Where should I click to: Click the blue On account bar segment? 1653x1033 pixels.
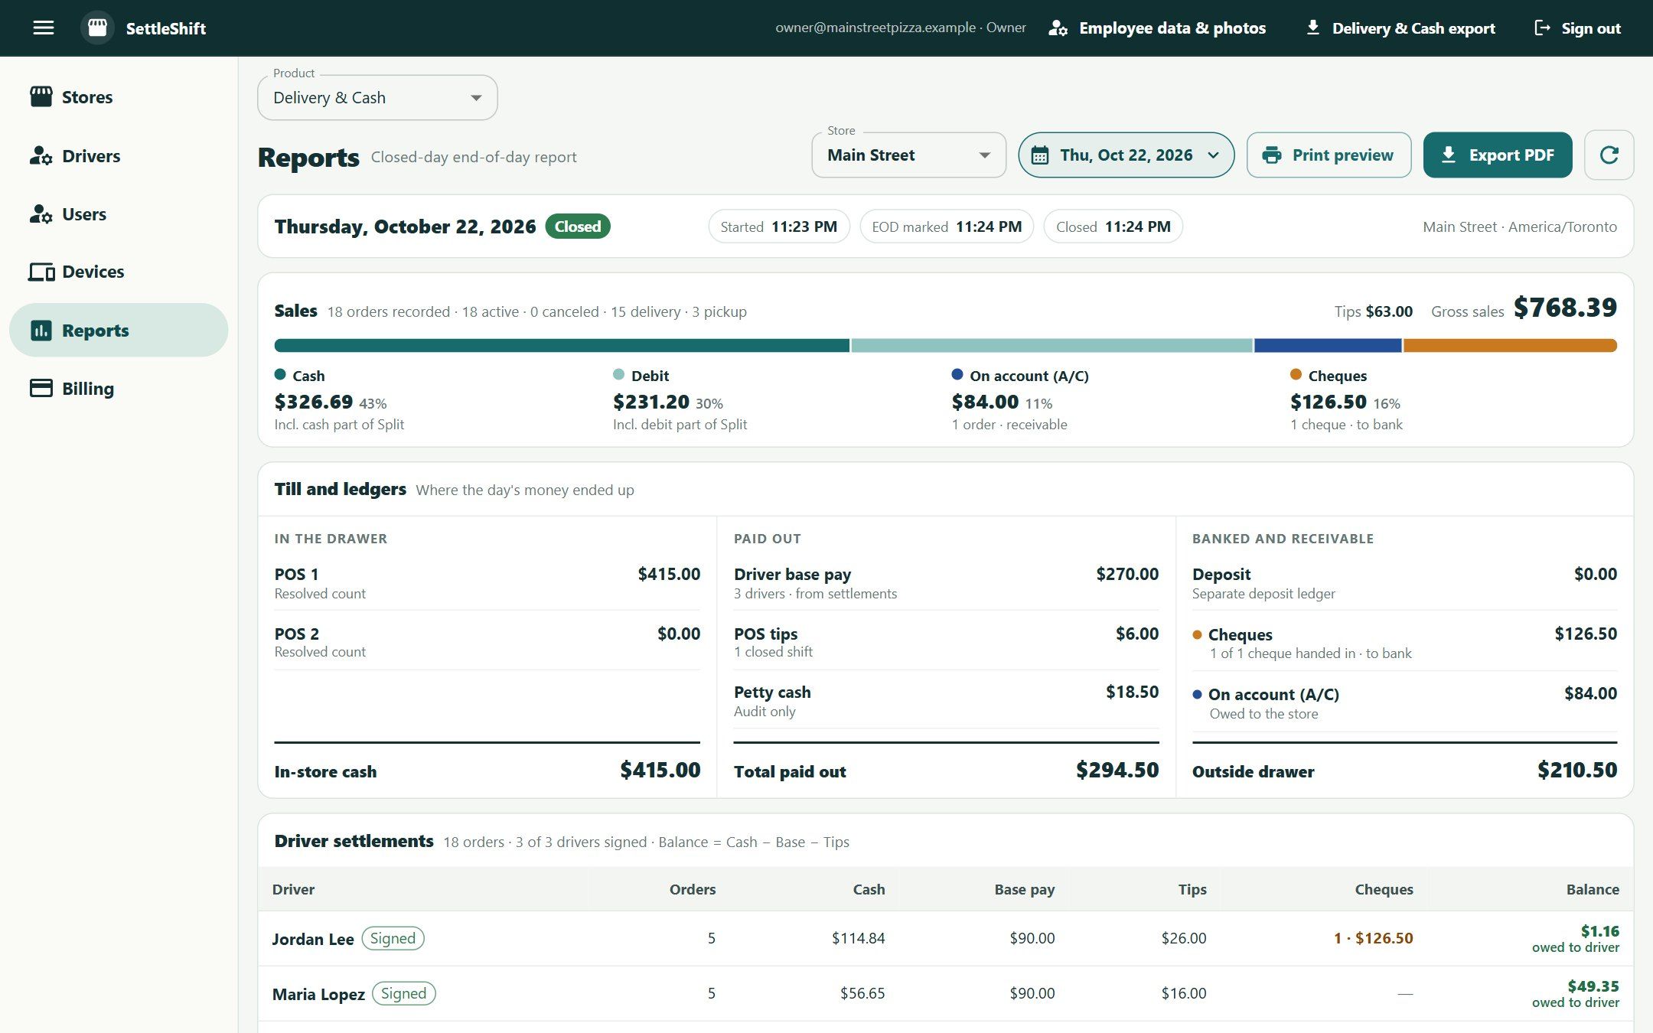(x=1328, y=346)
